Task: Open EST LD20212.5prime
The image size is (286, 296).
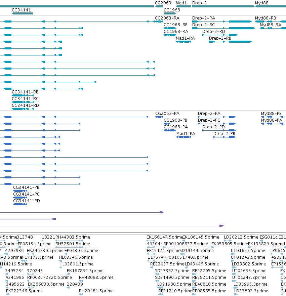Action: click(x=241, y=237)
